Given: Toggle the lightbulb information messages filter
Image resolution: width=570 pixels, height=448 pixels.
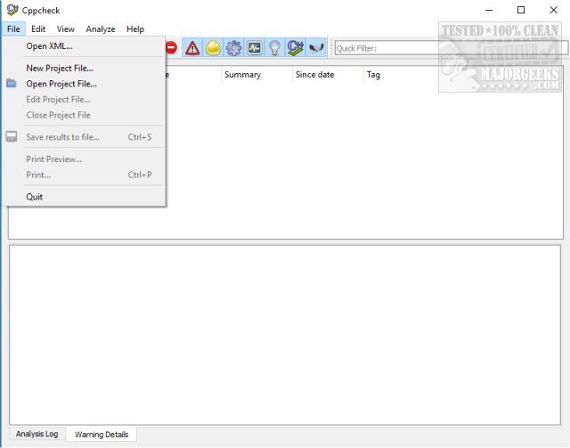Looking at the screenshot, I should pyautogui.click(x=275, y=47).
